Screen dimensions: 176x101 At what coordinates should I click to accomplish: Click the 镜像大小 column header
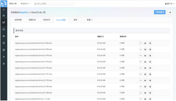point(101,36)
